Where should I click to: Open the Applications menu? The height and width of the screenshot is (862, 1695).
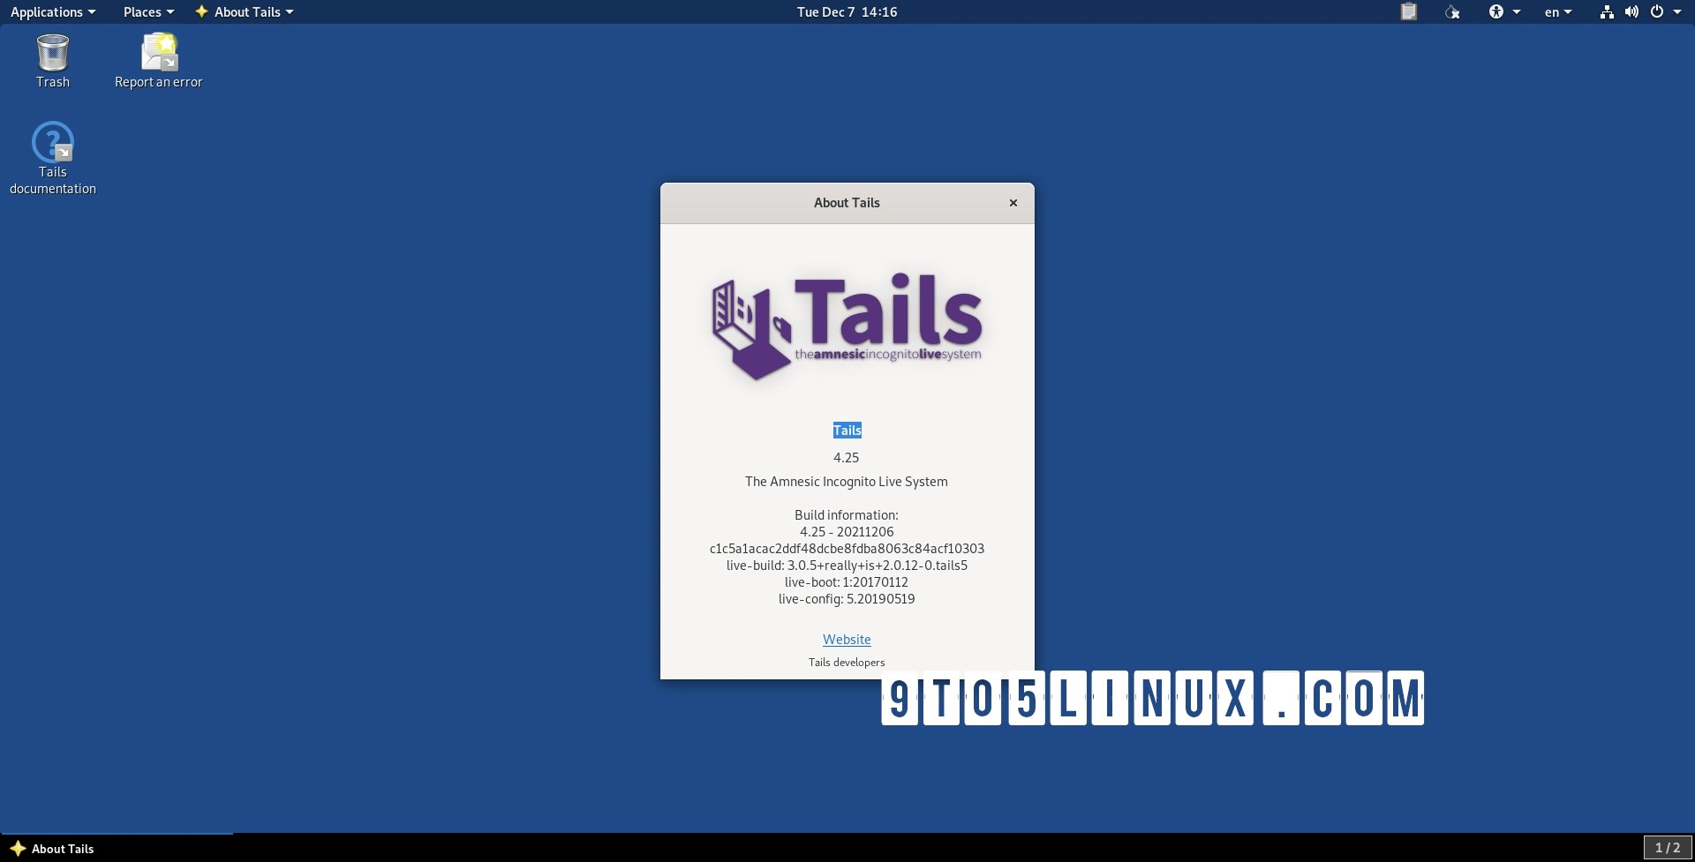point(47,11)
